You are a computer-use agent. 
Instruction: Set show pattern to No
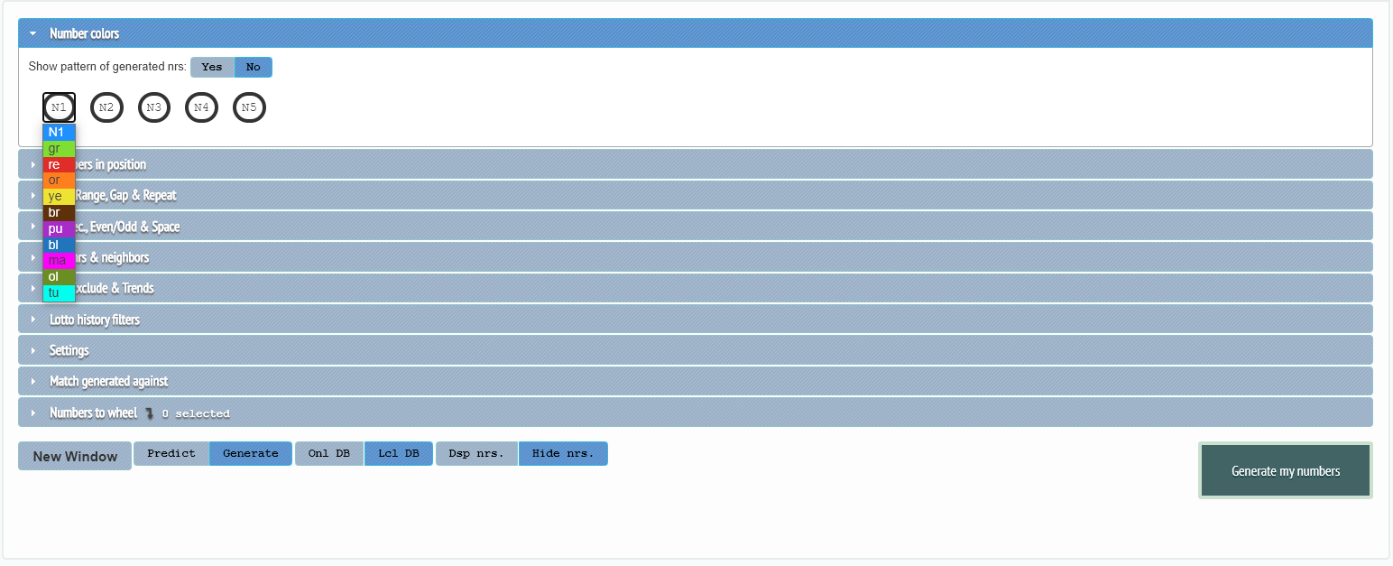(x=254, y=67)
